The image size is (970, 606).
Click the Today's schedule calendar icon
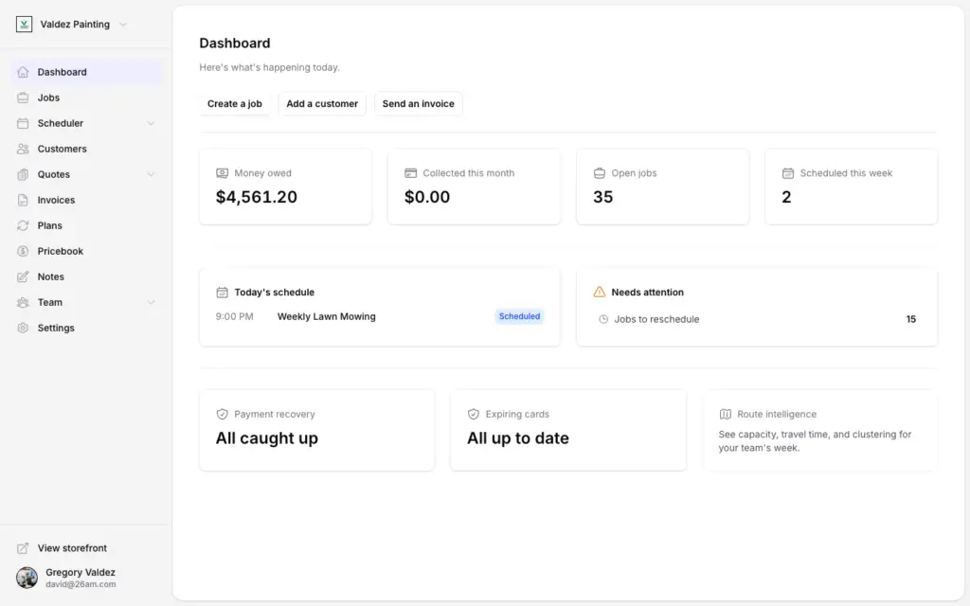click(222, 293)
